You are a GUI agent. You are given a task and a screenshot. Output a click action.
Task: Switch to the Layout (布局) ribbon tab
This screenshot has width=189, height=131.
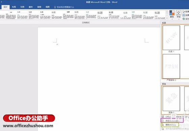(14, 7)
